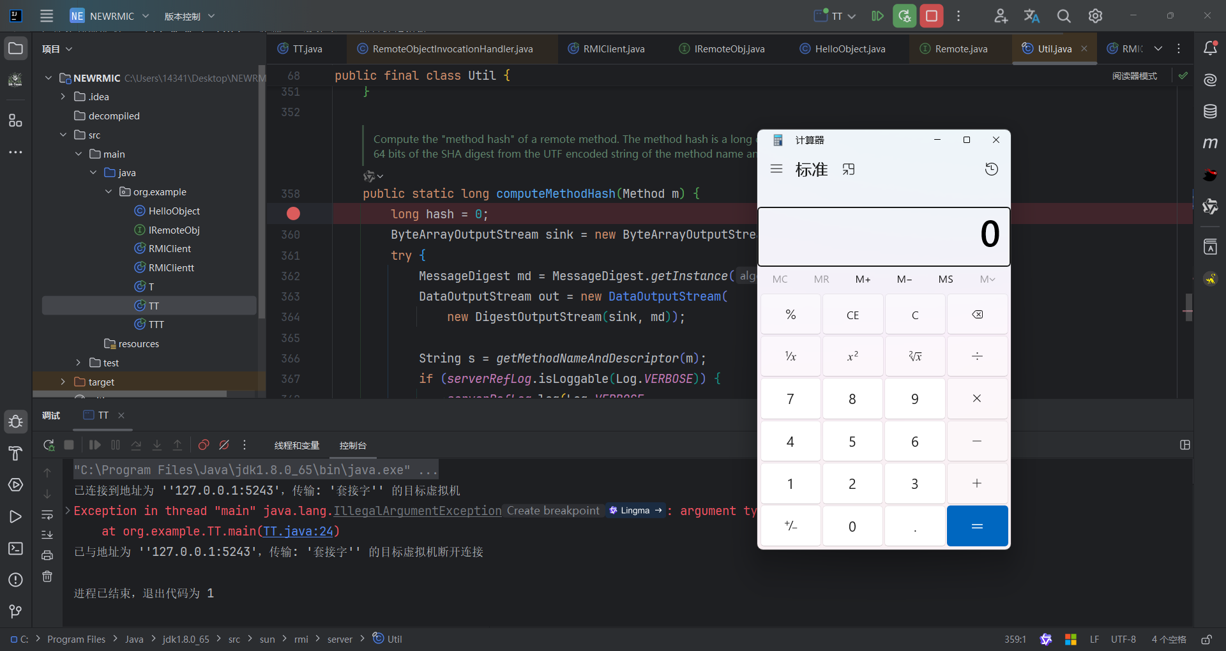The width and height of the screenshot is (1226, 651).
Task: Click the Calculator backspace button
Action: pyautogui.click(x=977, y=315)
